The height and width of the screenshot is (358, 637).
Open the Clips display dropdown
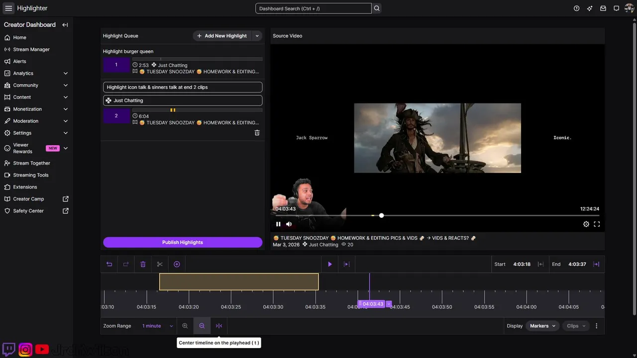576,326
